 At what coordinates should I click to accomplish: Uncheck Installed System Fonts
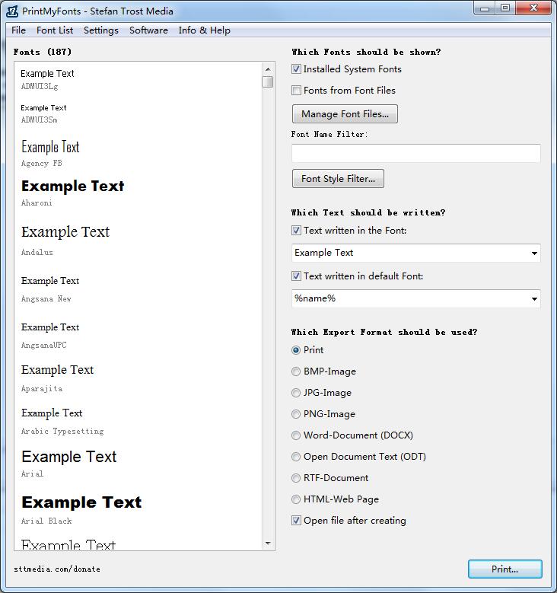tap(297, 69)
